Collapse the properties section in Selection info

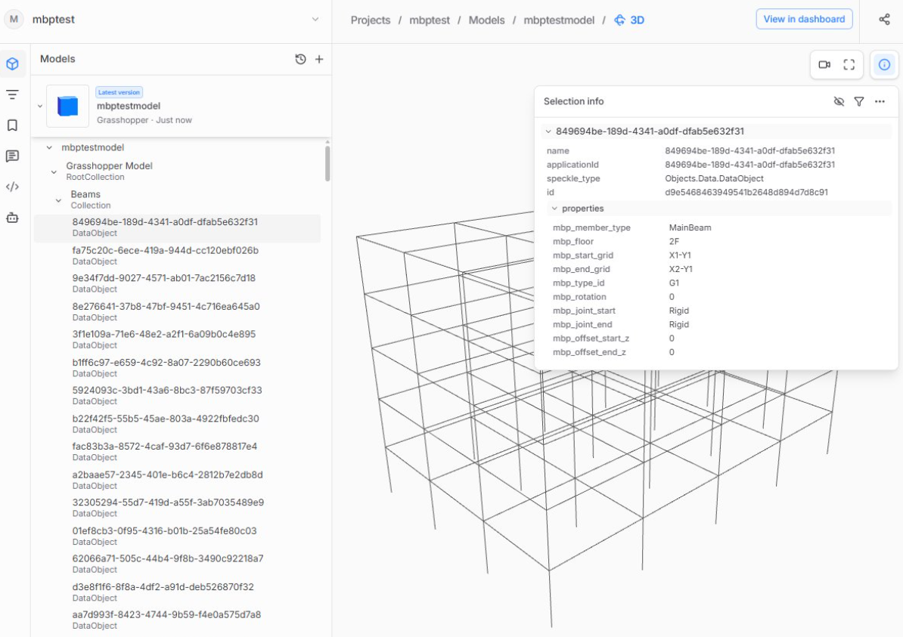point(554,209)
